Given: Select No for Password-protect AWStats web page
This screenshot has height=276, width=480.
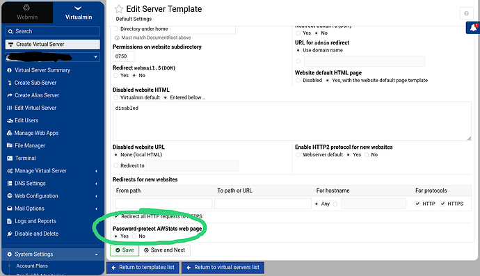Looking at the screenshot, I should (134, 236).
